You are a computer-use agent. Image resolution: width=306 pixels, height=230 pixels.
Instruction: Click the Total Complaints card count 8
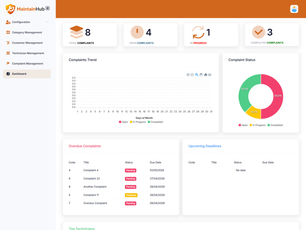tap(88, 33)
